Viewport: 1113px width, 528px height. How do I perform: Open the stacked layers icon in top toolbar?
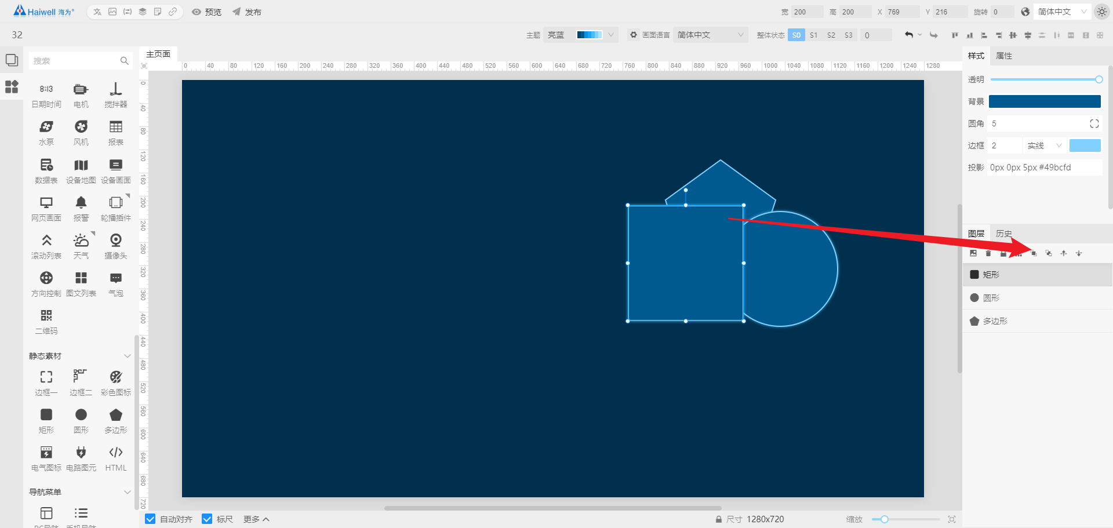143,12
